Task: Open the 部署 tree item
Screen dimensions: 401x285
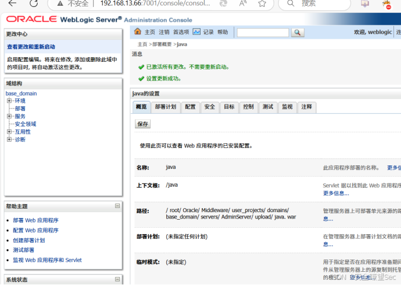Action: 20,109
